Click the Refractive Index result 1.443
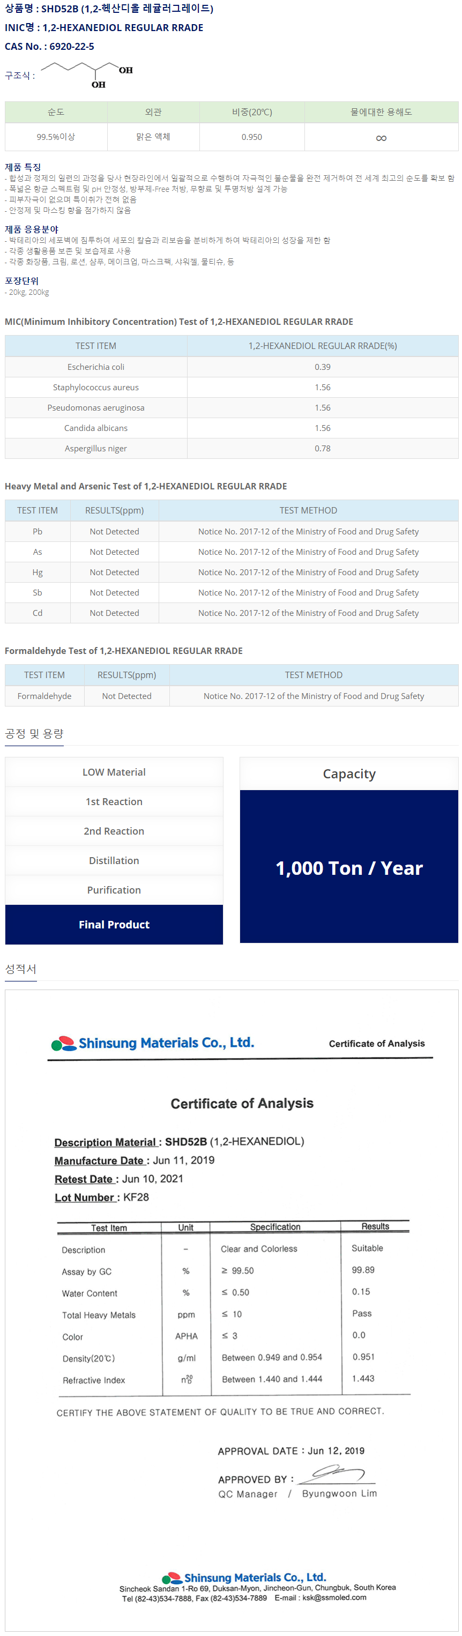Screen dimensions: 462x1636 coord(363,1378)
